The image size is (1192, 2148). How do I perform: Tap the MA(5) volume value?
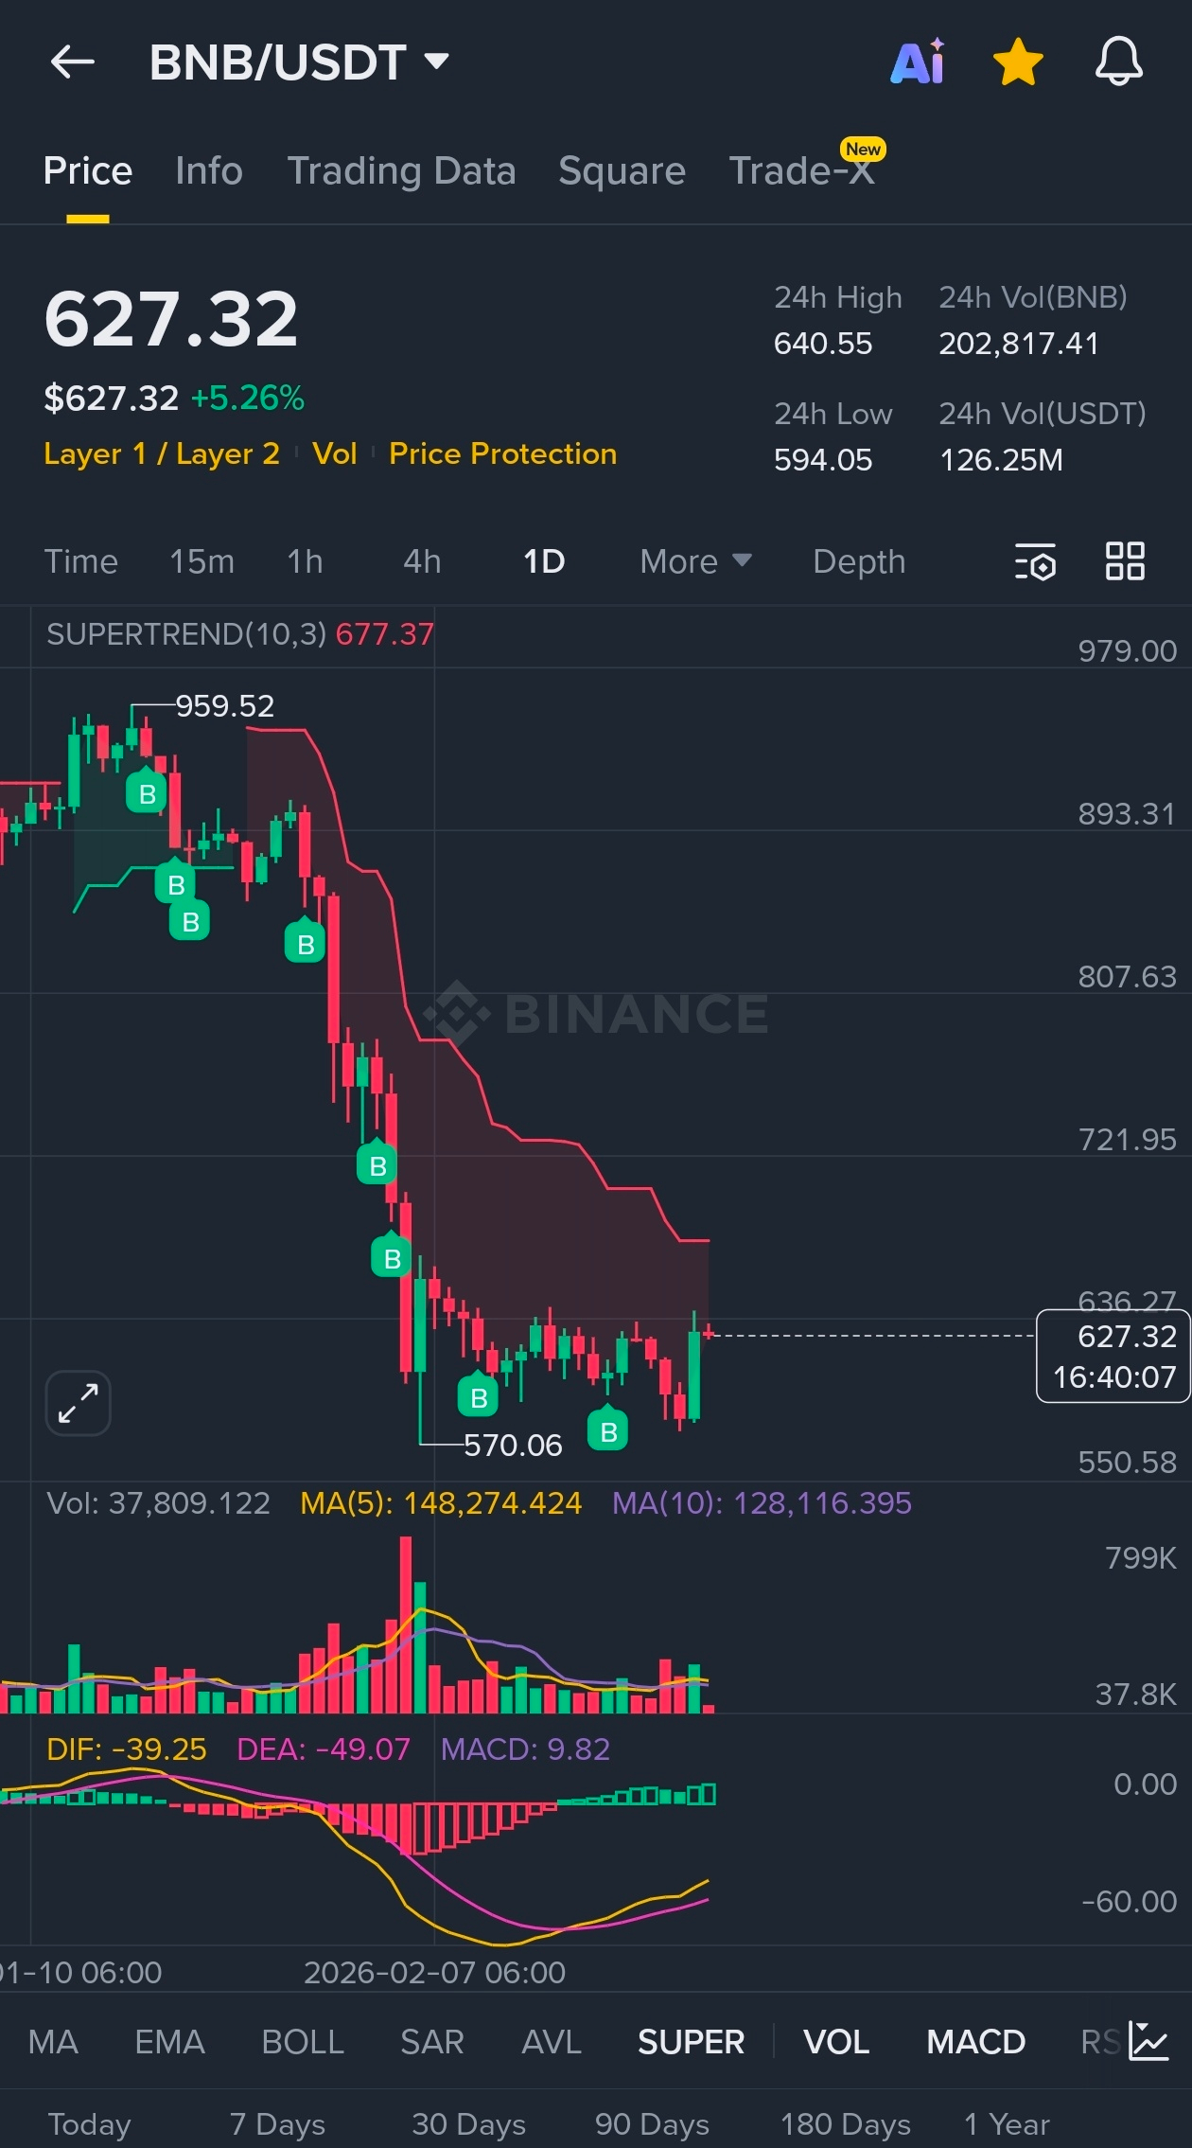click(441, 1503)
